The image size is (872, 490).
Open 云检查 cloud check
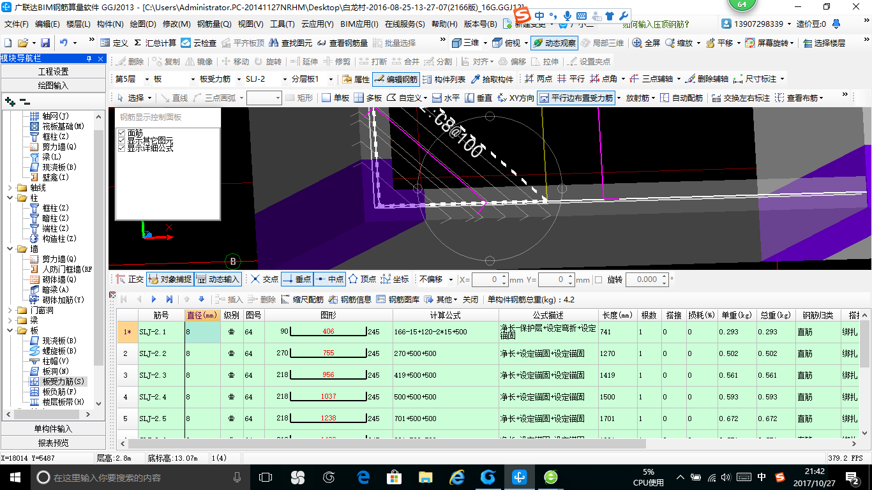click(199, 43)
